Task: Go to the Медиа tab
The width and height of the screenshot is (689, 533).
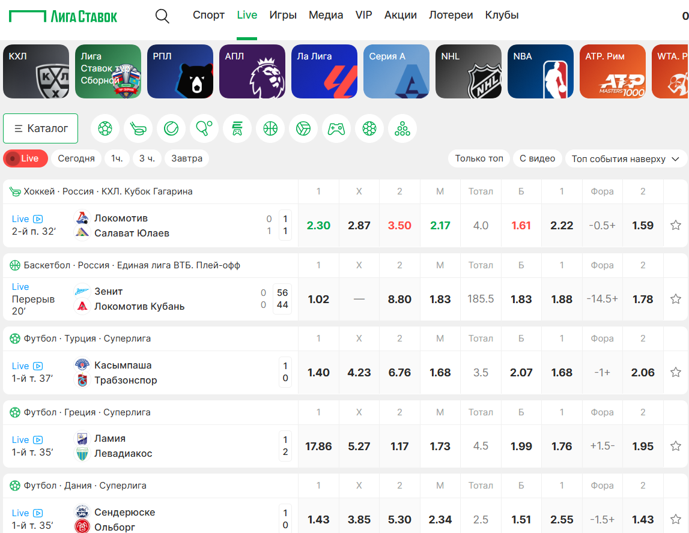Action: 326,15
